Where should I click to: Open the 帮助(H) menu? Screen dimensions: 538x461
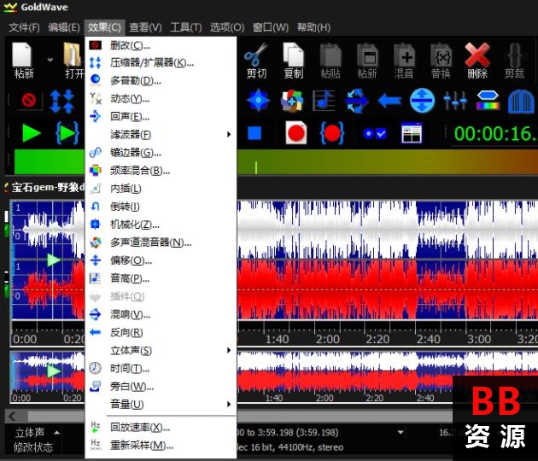tap(313, 27)
